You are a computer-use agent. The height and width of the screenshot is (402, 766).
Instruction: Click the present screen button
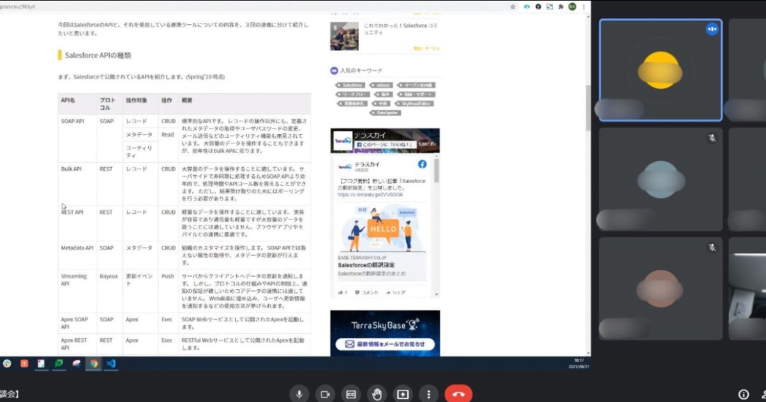pyautogui.click(x=403, y=394)
